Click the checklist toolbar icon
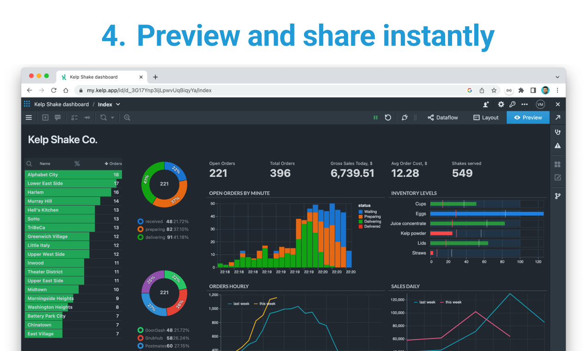The height and width of the screenshot is (351, 587). (74, 118)
